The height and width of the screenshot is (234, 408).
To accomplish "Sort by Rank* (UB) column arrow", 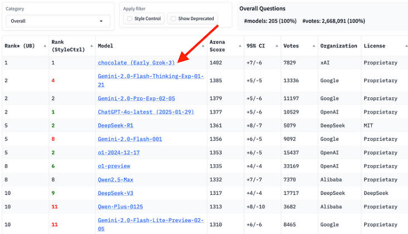I will click(45, 46).
